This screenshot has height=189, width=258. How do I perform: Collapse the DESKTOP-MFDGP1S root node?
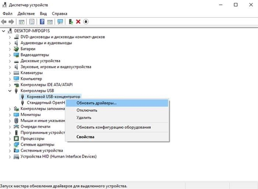click(4, 31)
